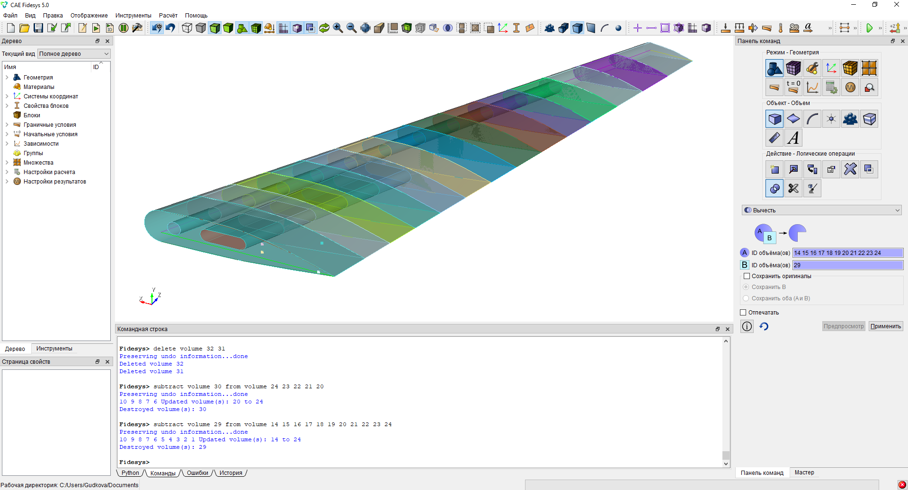Image resolution: width=908 pixels, height=490 pixels.
Task: Open the Dependencies graph mode icon
Action: pyautogui.click(x=812, y=87)
